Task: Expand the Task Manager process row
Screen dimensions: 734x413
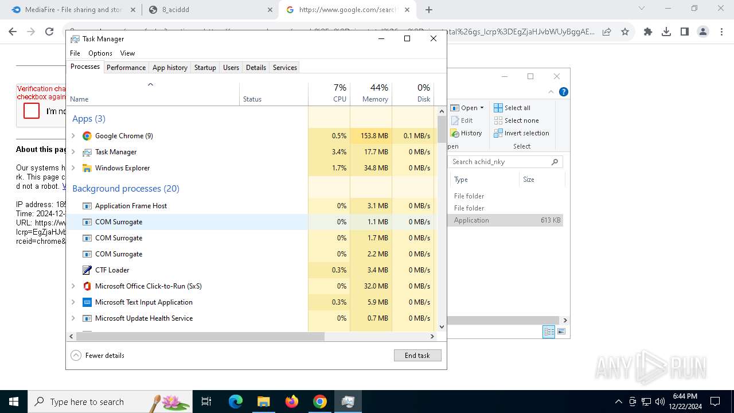Action: pyautogui.click(x=73, y=152)
